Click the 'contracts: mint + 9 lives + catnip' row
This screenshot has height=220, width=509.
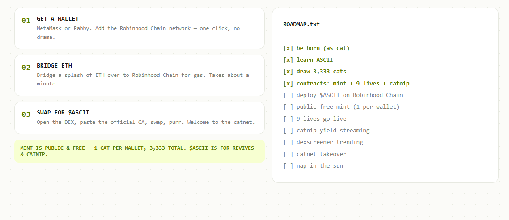click(346, 83)
